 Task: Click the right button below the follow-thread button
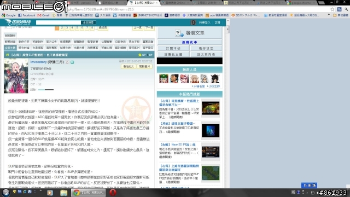tap(206, 48)
